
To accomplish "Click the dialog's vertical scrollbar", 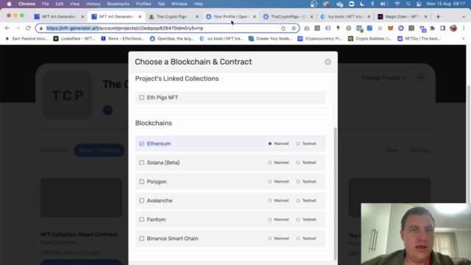I will click(x=336, y=194).
